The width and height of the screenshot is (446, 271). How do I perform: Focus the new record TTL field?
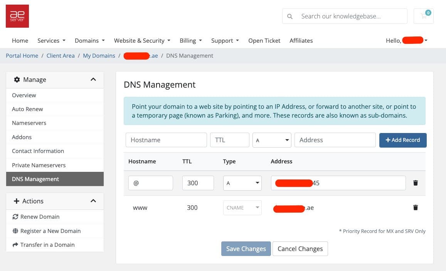229,140
